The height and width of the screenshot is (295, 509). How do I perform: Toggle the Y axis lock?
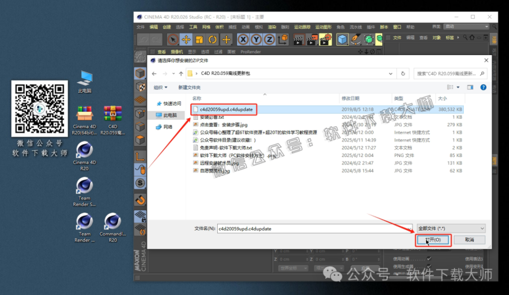[x=256, y=39]
